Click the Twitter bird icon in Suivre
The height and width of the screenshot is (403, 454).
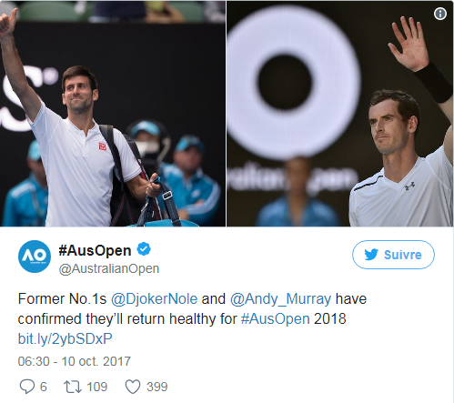[371, 255]
